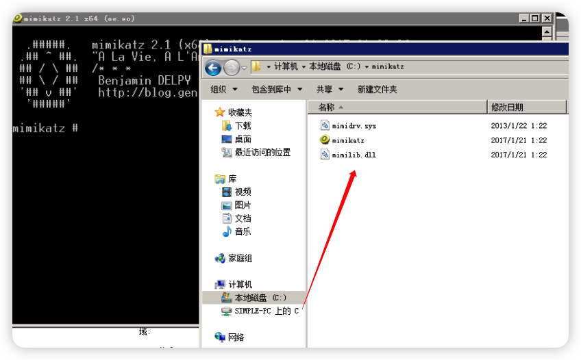The width and height of the screenshot is (581, 360).
Task: Select 收藏夹 in the navigation pane
Action: [x=240, y=112]
